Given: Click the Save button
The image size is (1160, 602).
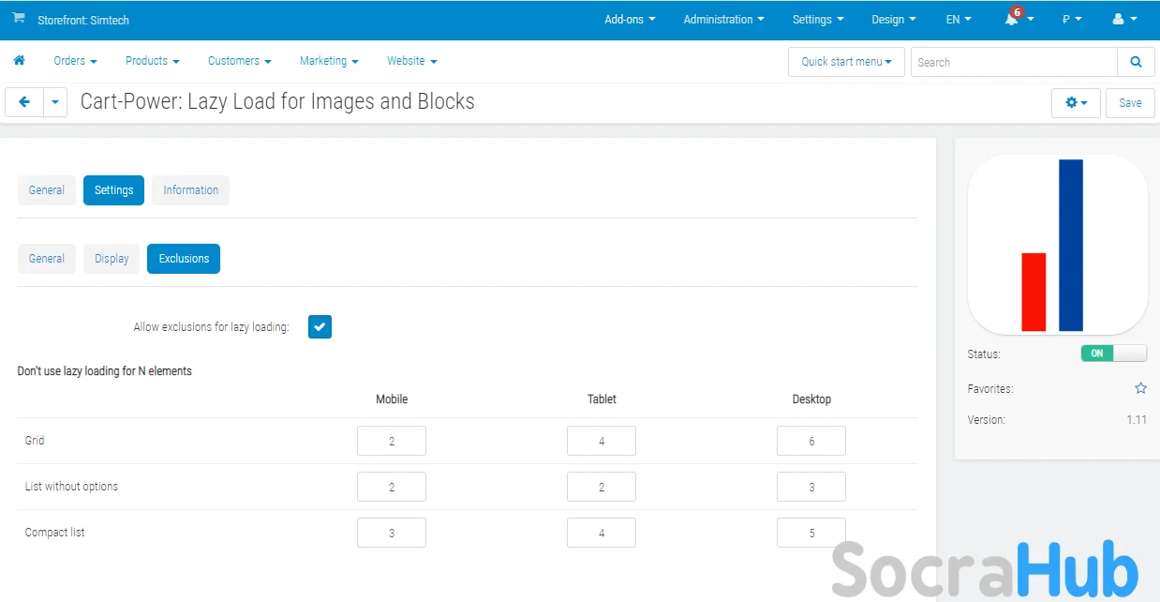Looking at the screenshot, I should point(1129,102).
